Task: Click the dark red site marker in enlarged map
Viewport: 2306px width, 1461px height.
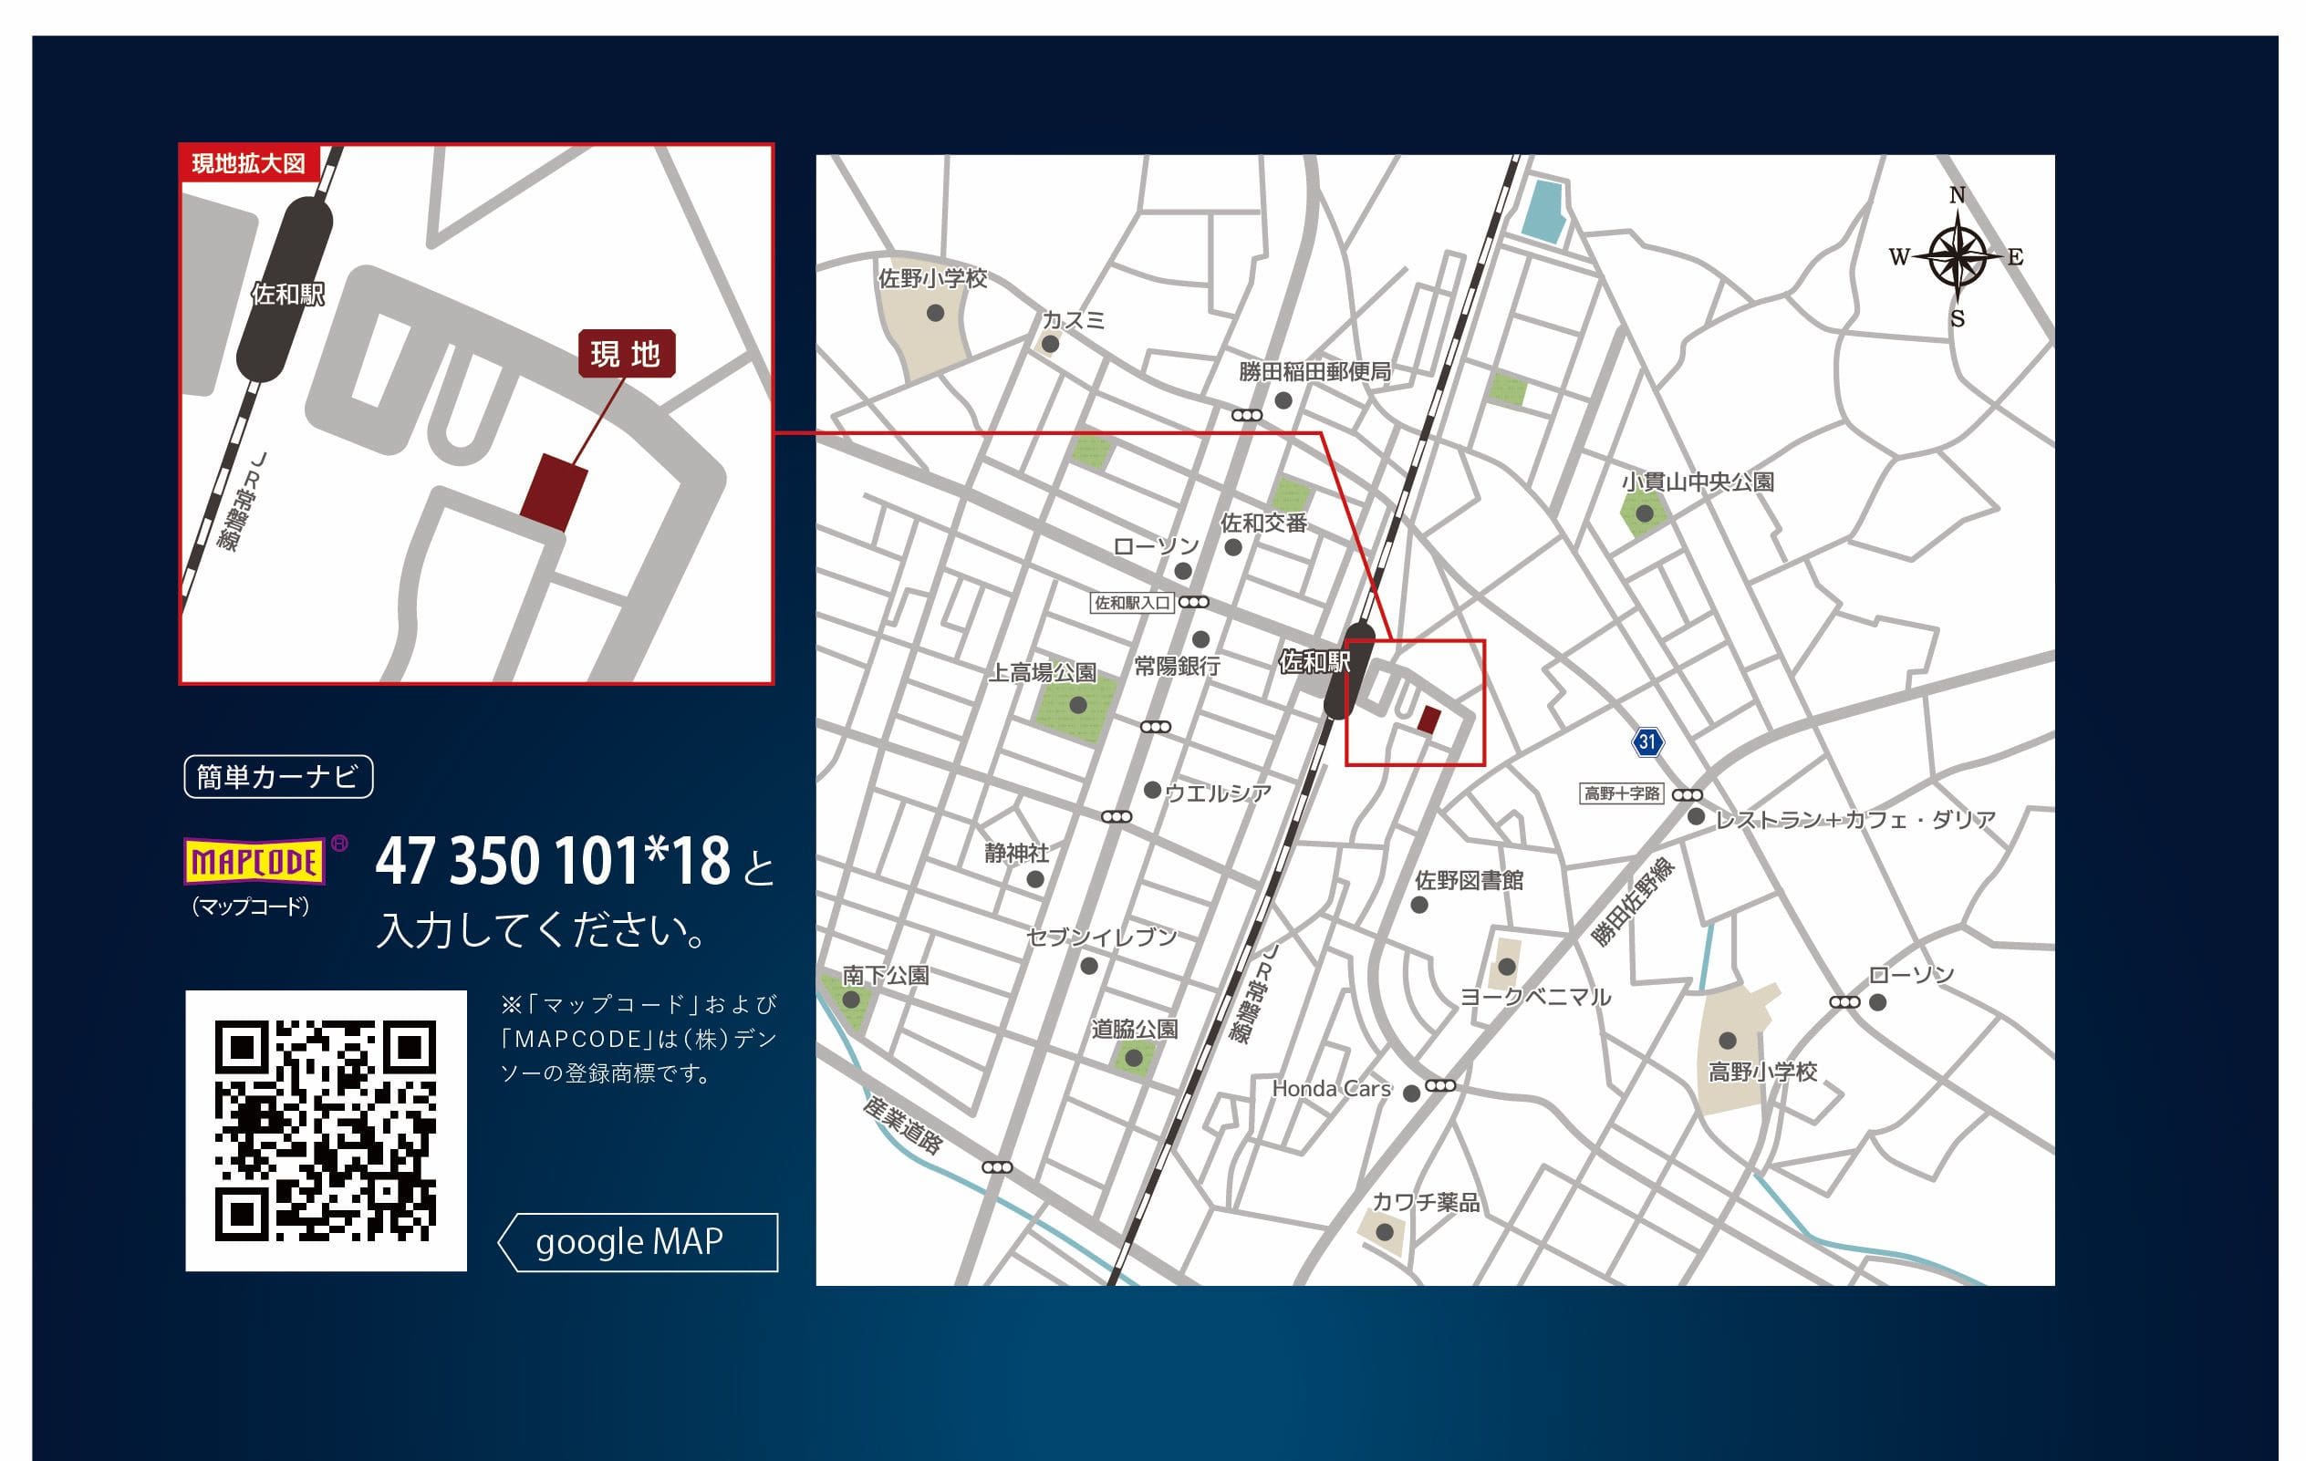Action: pyautogui.click(x=554, y=492)
